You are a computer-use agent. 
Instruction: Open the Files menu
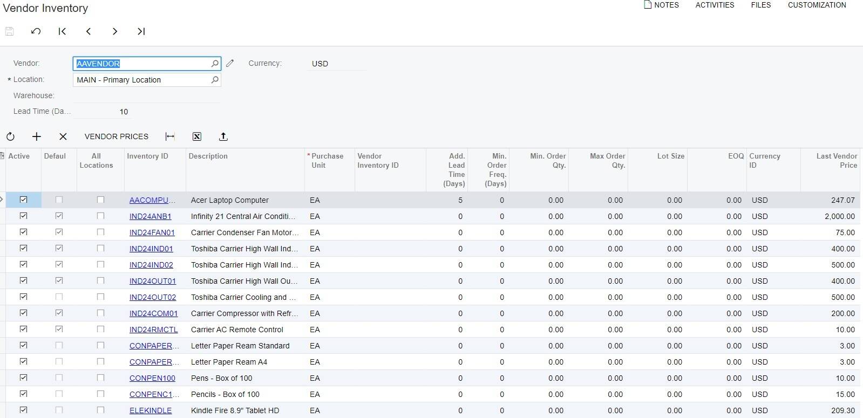761,5
